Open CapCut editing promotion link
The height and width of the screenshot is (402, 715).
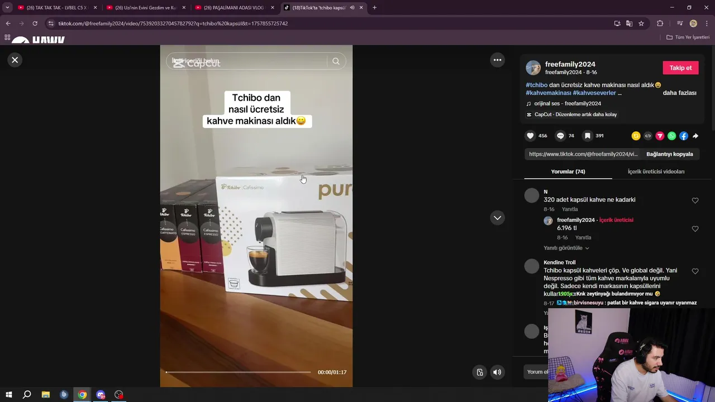575,114
